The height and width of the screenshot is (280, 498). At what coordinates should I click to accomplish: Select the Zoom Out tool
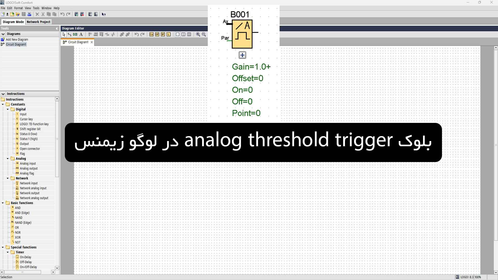(204, 34)
